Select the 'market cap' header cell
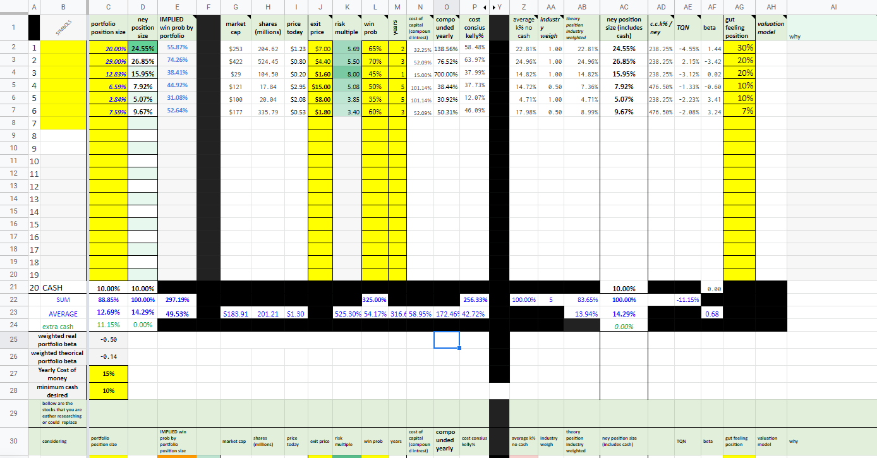The width and height of the screenshot is (877, 458). coord(235,27)
